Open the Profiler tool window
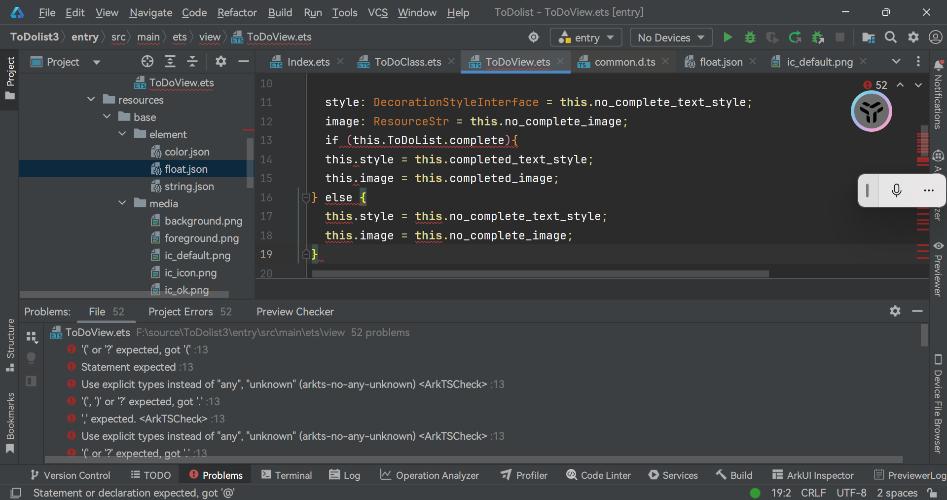Image resolution: width=947 pixels, height=500 pixels. tap(524, 475)
